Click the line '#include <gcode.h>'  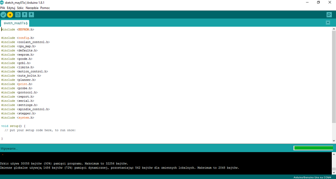coord(17,59)
